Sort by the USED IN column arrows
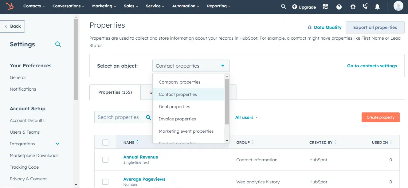 pyautogui.click(x=391, y=142)
